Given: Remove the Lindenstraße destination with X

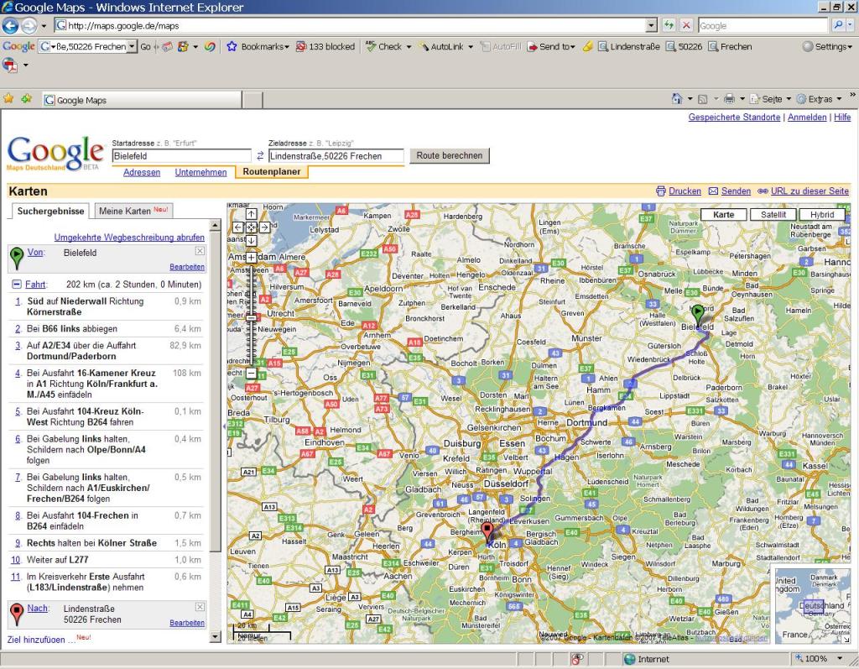Looking at the screenshot, I should pyautogui.click(x=200, y=607).
